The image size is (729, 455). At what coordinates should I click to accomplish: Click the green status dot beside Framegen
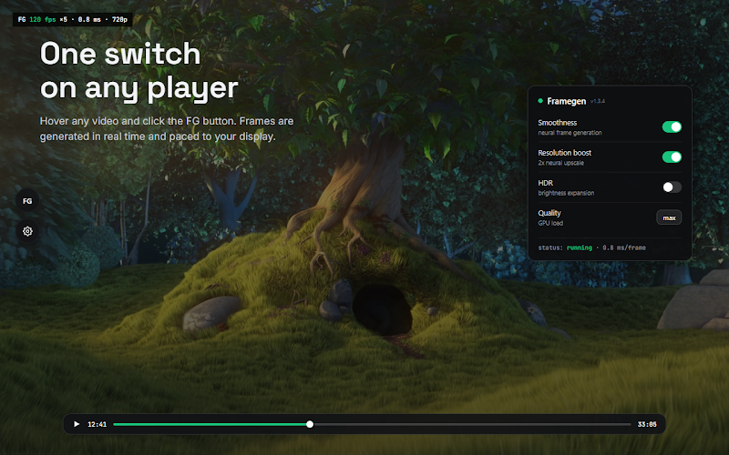[x=540, y=101]
